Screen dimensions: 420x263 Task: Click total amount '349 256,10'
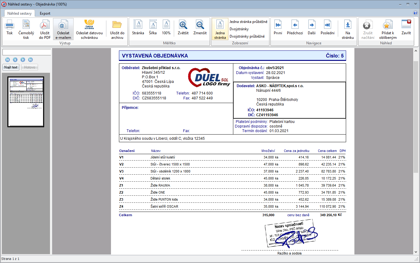click(x=328, y=215)
